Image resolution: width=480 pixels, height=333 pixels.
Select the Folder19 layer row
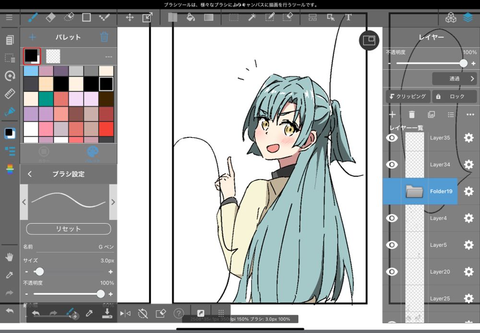tap(420, 191)
